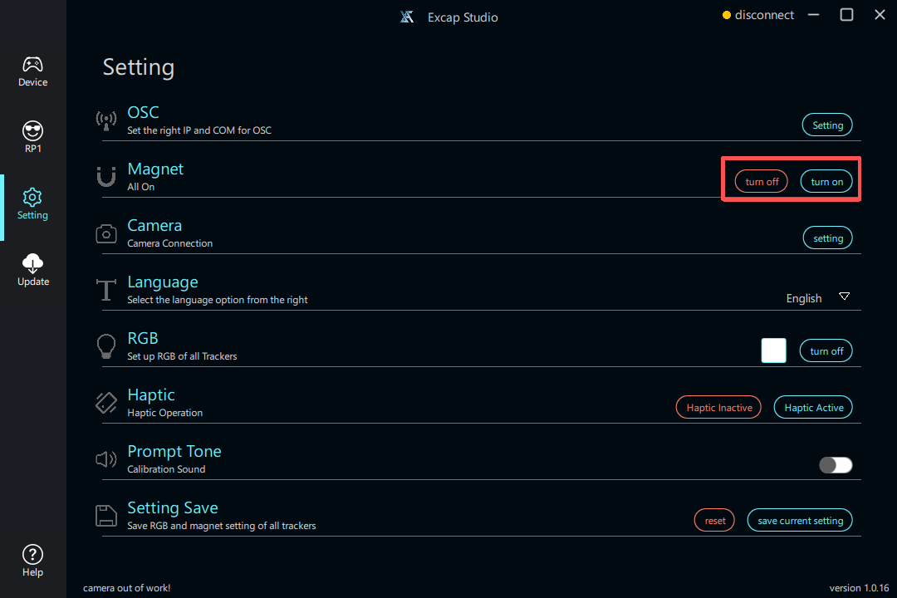Open the Device page gamepad icon
897x598 pixels.
pyautogui.click(x=32, y=65)
